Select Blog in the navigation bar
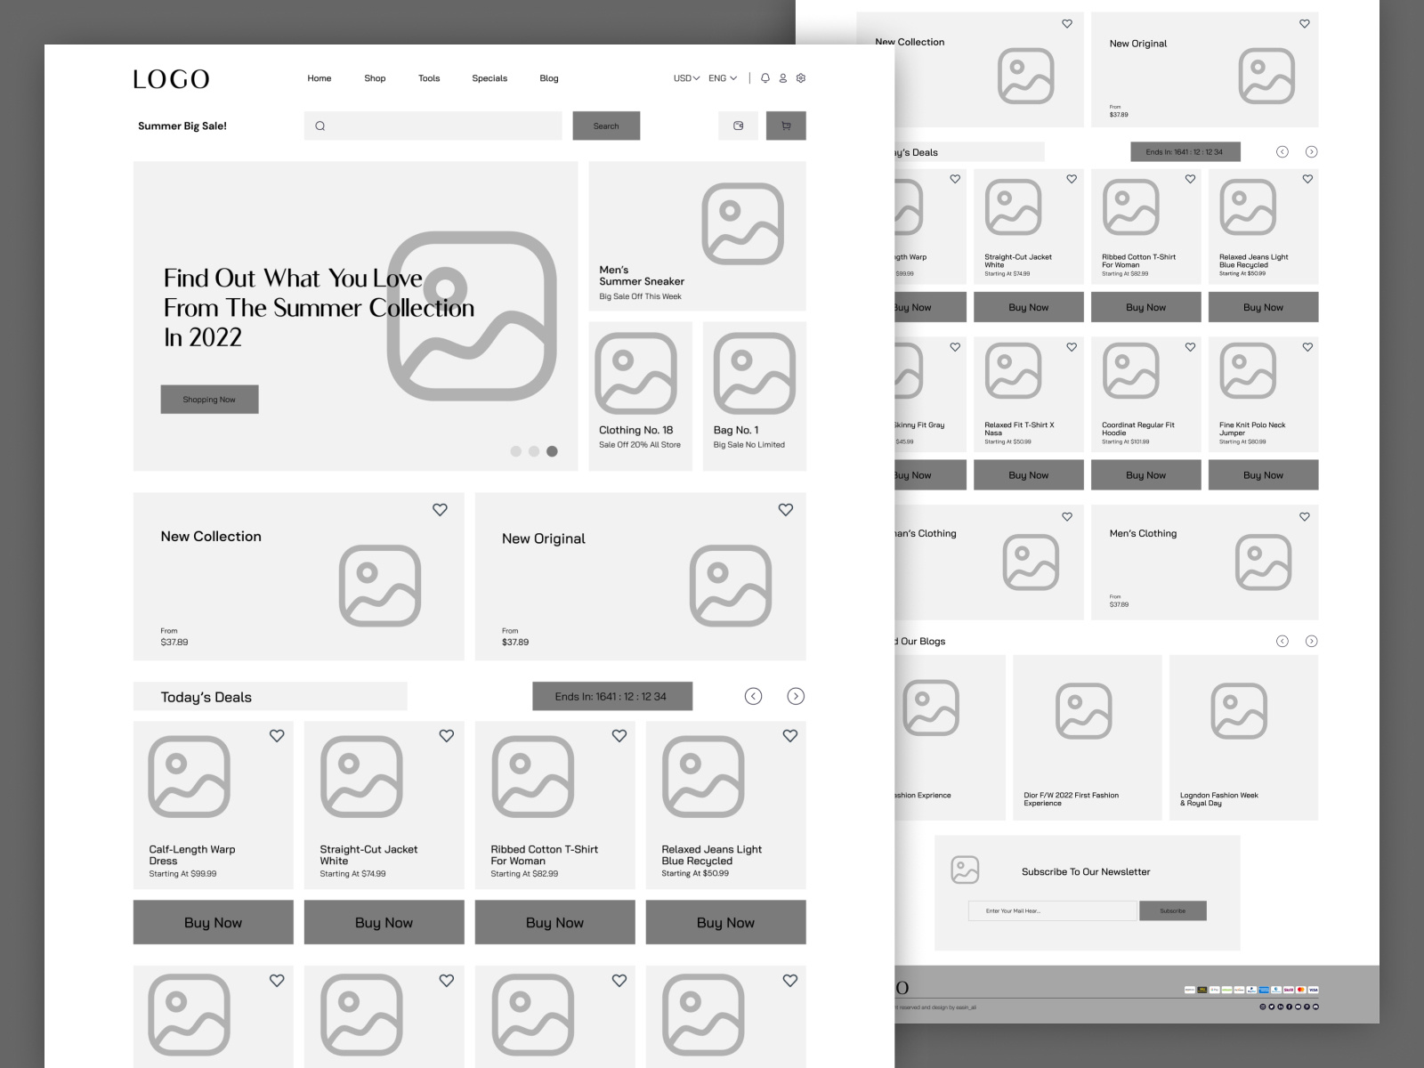Image resolution: width=1424 pixels, height=1068 pixels. click(548, 78)
